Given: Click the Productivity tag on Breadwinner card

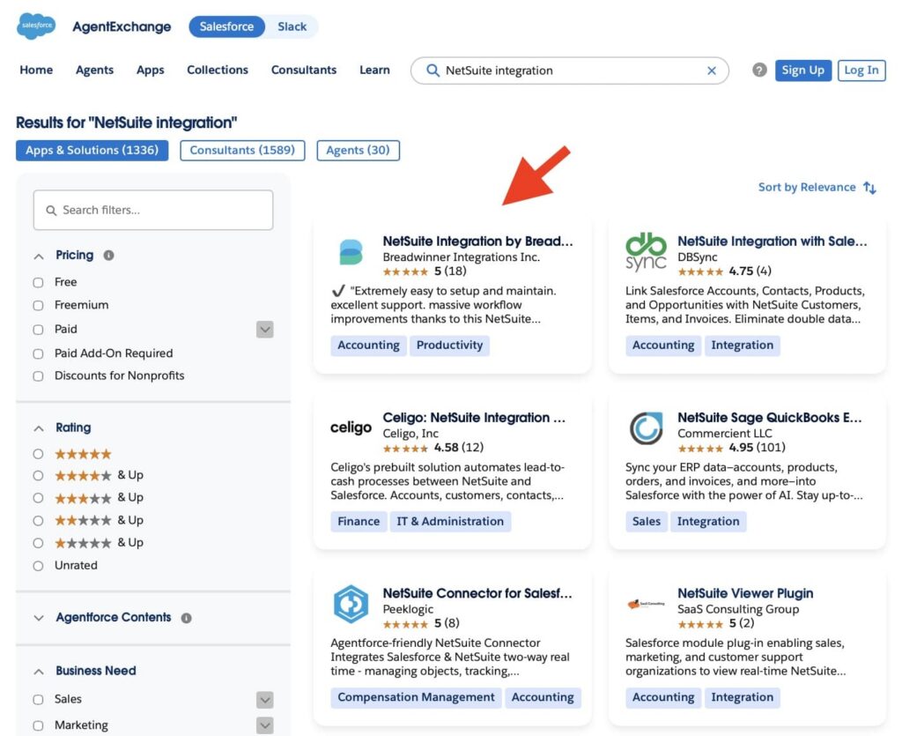Looking at the screenshot, I should tap(450, 346).
